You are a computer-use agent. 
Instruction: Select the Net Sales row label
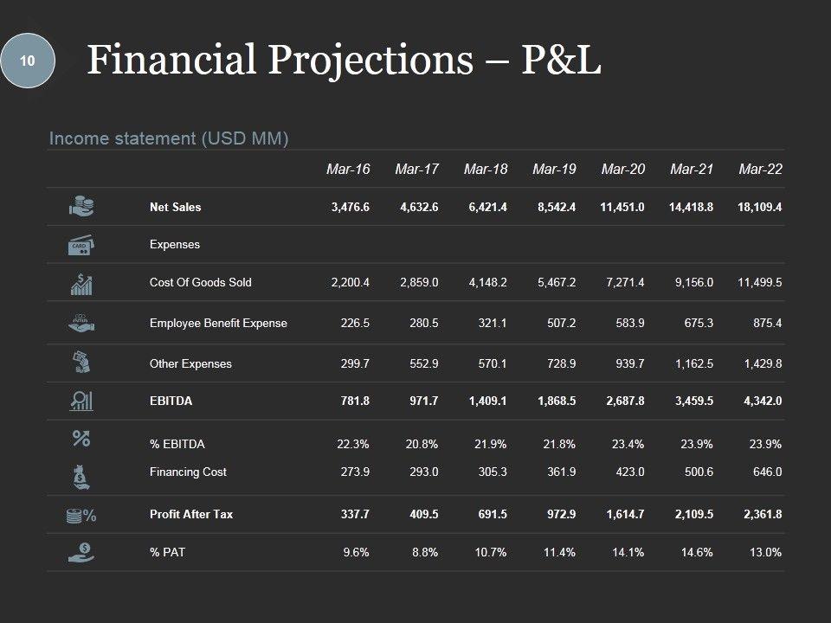click(175, 207)
